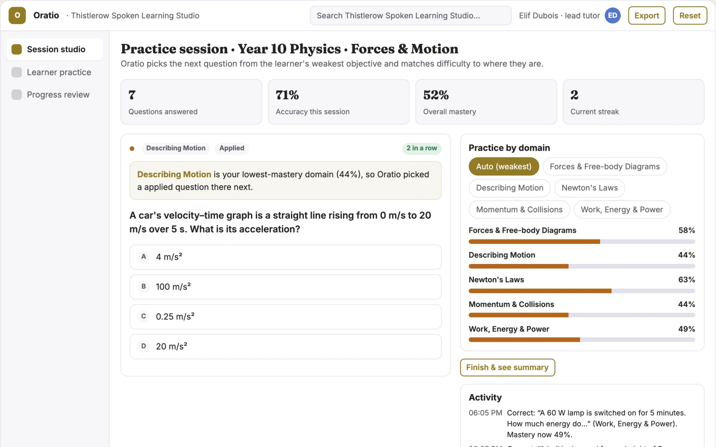Image resolution: width=716 pixels, height=447 pixels.
Task: Click the Work, Energy & Power mastery bar
Action: (582, 340)
